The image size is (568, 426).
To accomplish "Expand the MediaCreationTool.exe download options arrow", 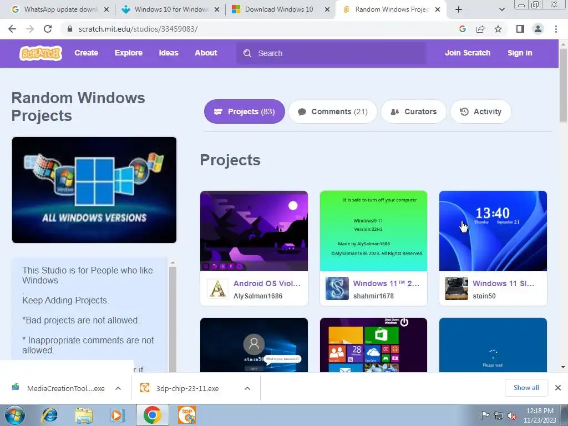I will click(118, 388).
